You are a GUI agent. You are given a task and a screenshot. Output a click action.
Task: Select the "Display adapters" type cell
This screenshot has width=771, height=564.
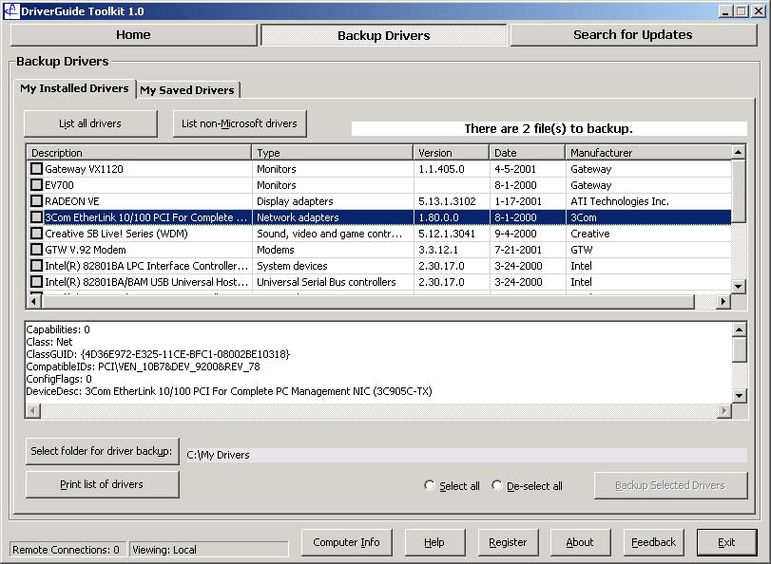(333, 201)
